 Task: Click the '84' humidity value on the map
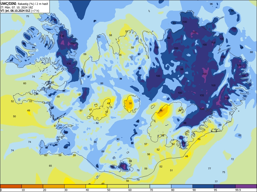[99, 37]
